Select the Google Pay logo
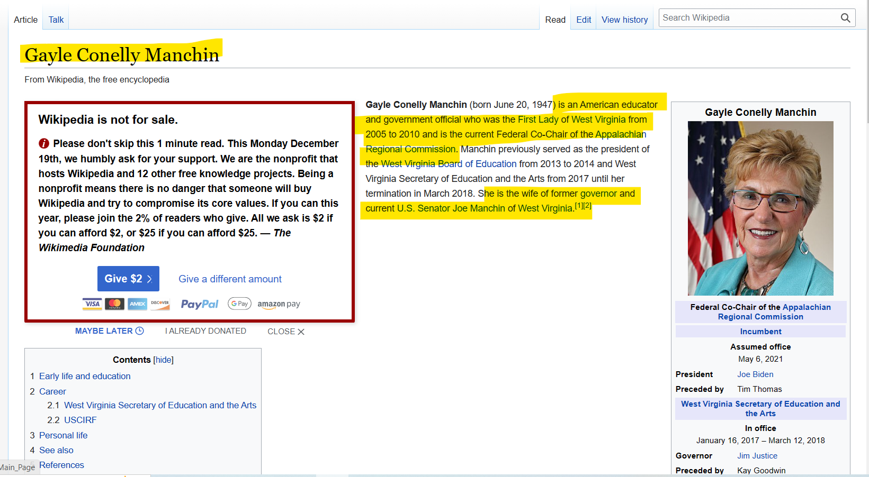 (x=239, y=304)
